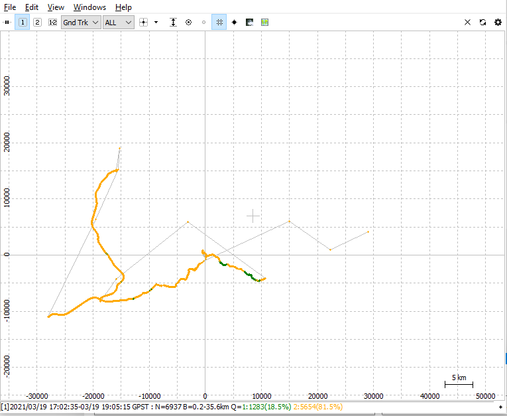Screen dimensions: 507x416
Task: Expand the arrow beside the origin icon
Action: point(156,23)
